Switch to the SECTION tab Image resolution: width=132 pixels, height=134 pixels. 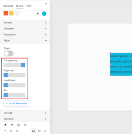[x=8, y=6]
